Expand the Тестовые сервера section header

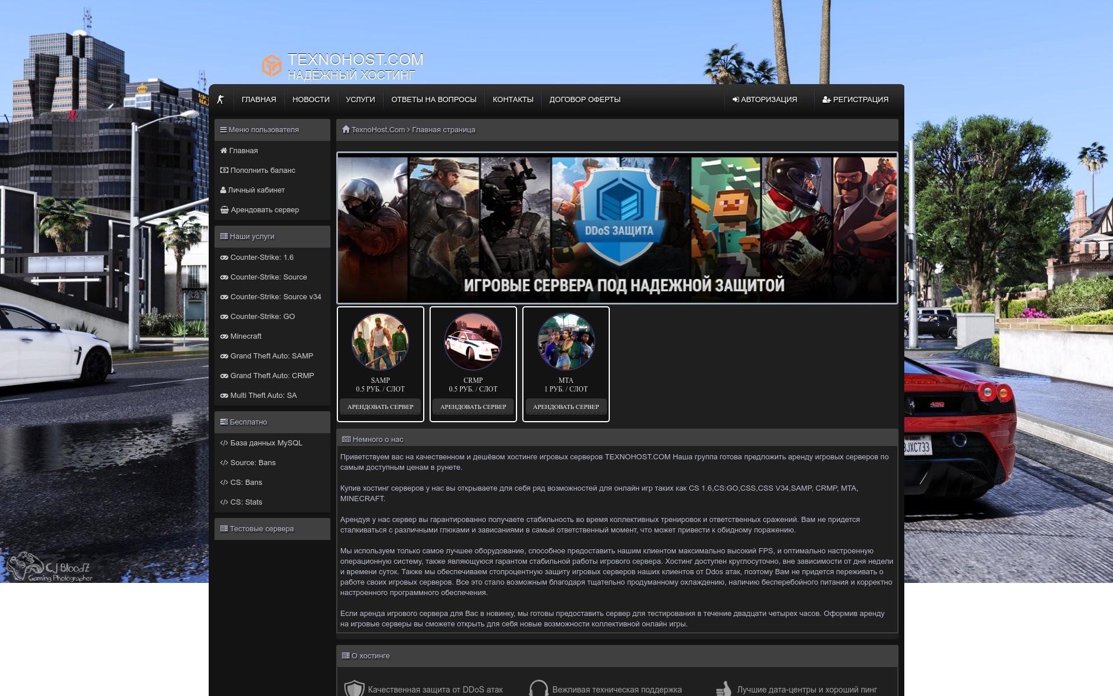coord(272,529)
